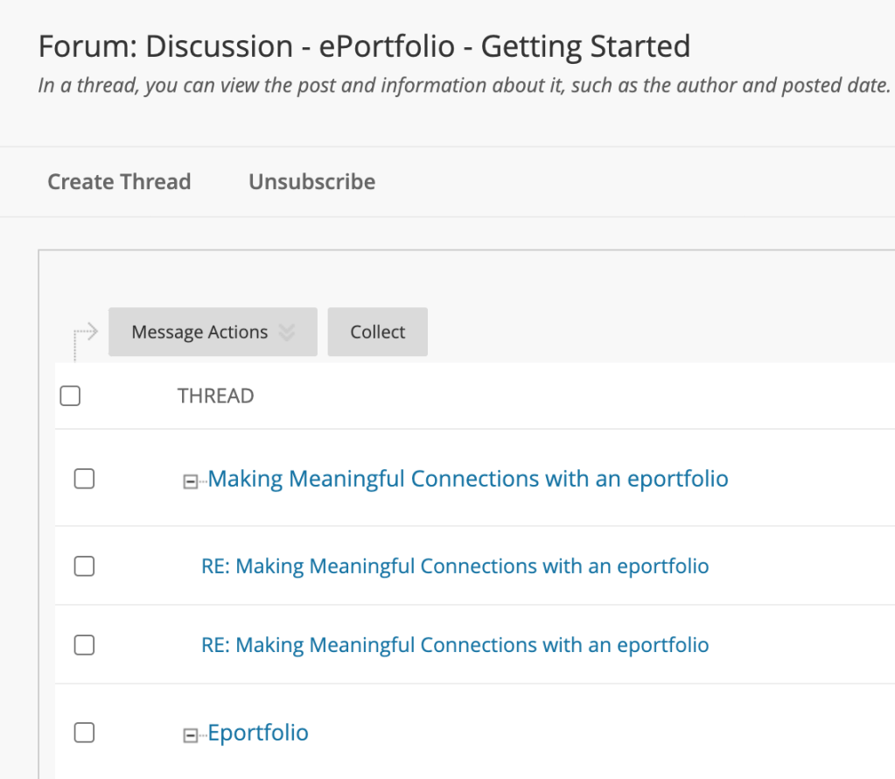Tick the select-all checkbox beside THREAD header
Image resolution: width=895 pixels, height=779 pixels.
(x=70, y=397)
